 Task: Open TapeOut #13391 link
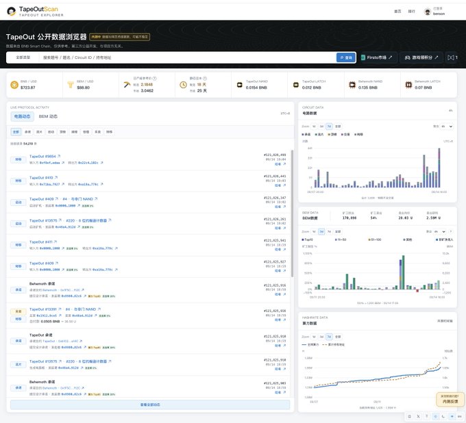43,309
